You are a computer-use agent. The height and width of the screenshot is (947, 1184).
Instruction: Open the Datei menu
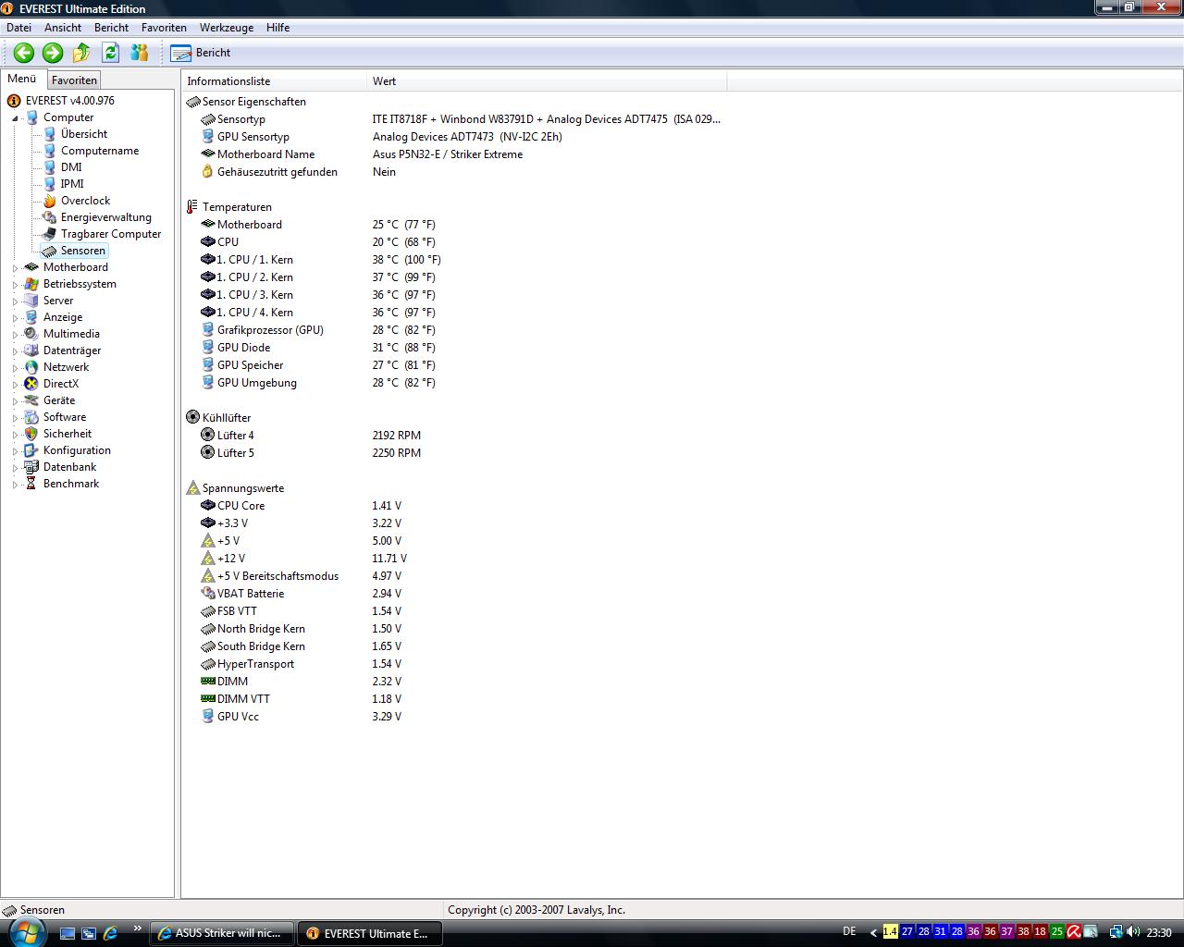[18, 28]
